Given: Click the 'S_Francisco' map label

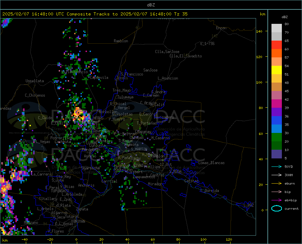Looking at the screenshot, I should coord(132,74).
